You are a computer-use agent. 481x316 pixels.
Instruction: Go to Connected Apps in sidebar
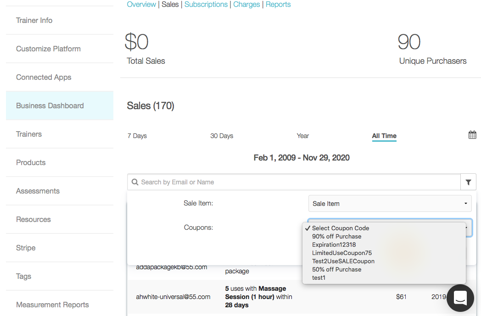coord(44,77)
